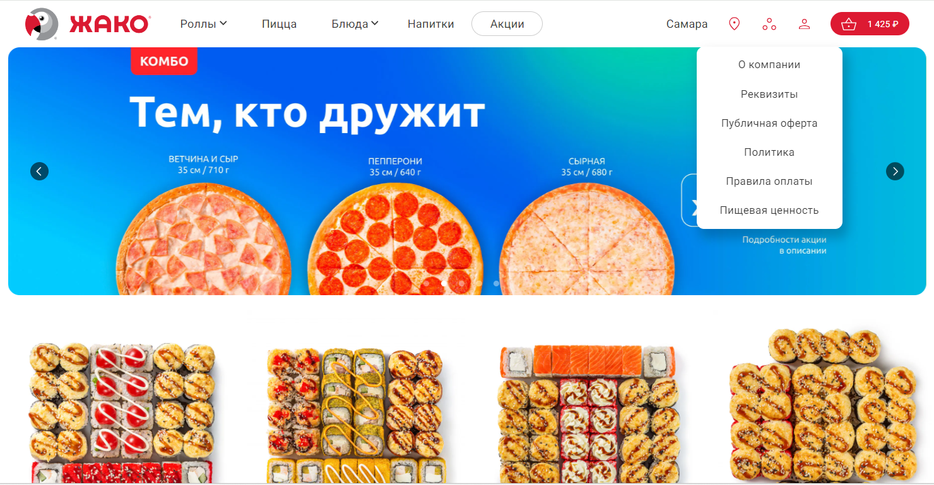Go to next banner slide arrow
This screenshot has width=934, height=485.
[x=895, y=171]
